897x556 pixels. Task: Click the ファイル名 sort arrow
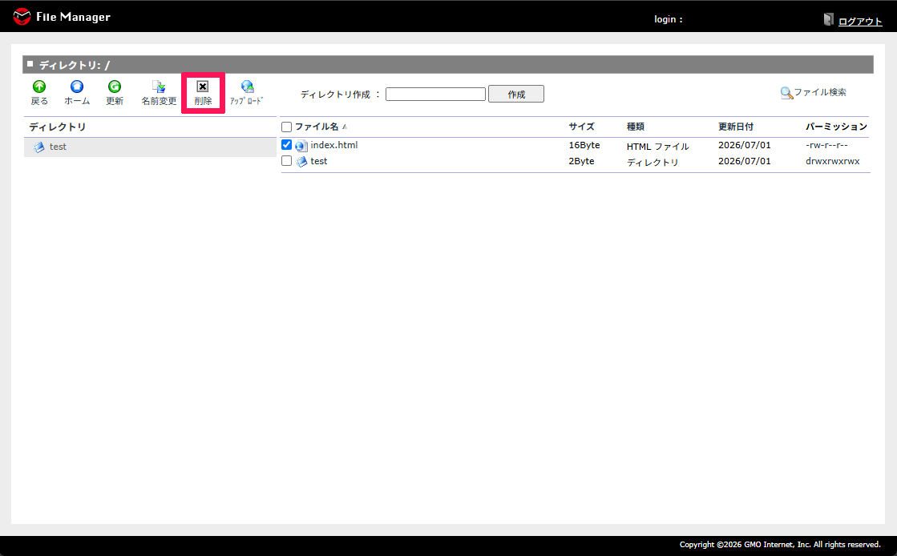coord(345,127)
